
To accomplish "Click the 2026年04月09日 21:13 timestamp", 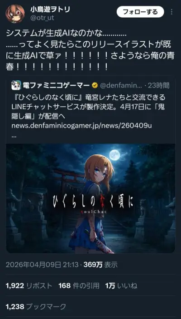I will click(x=42, y=265).
